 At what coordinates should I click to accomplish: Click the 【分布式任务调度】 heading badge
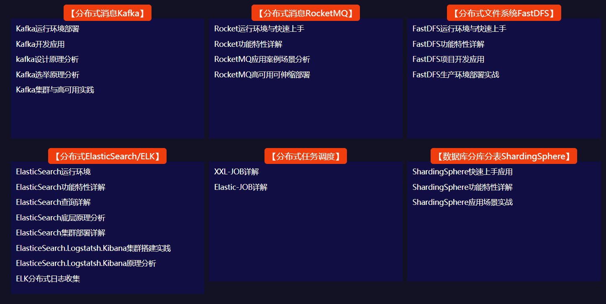[x=306, y=156]
